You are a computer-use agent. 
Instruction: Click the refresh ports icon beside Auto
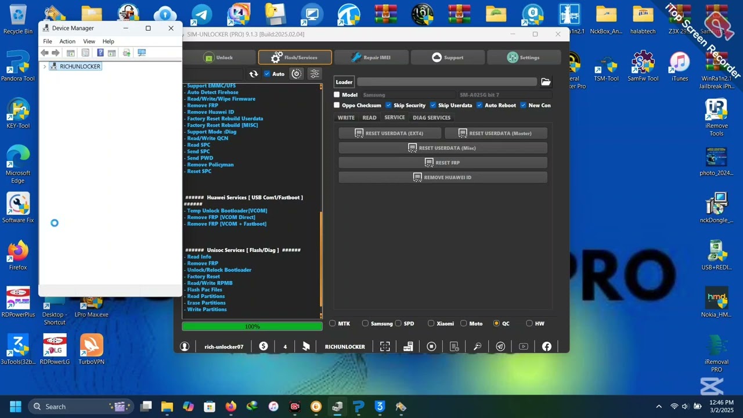pos(254,74)
